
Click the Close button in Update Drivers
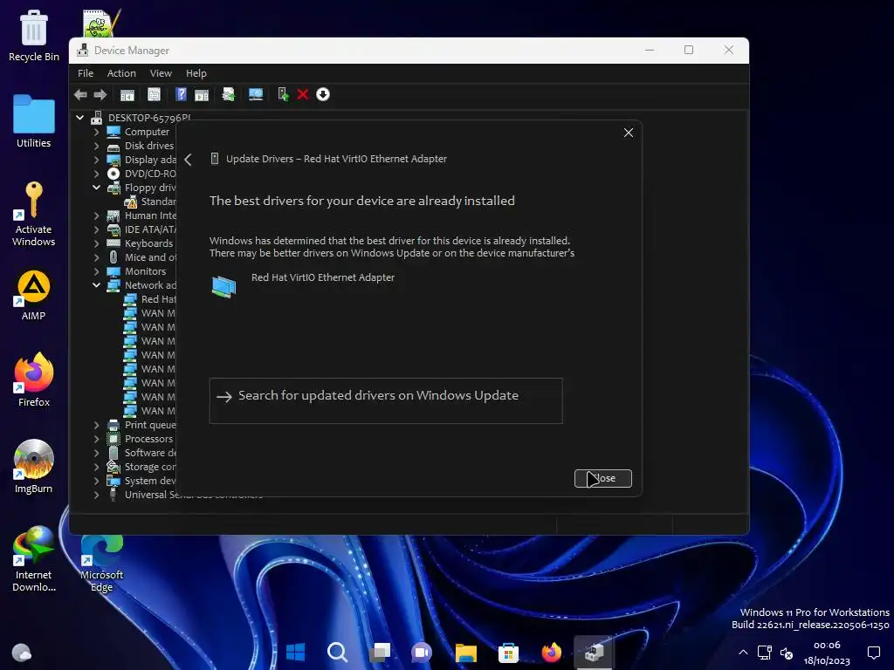[602, 479]
